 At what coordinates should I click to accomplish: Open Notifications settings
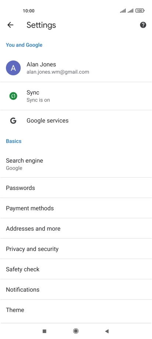tap(76, 289)
